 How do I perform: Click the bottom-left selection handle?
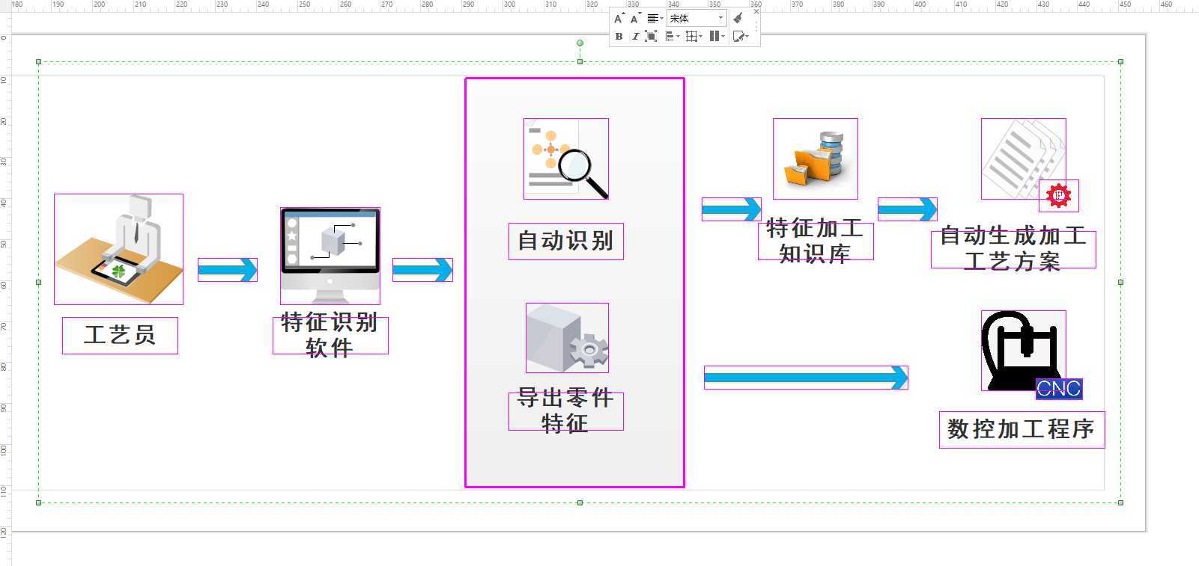click(39, 502)
